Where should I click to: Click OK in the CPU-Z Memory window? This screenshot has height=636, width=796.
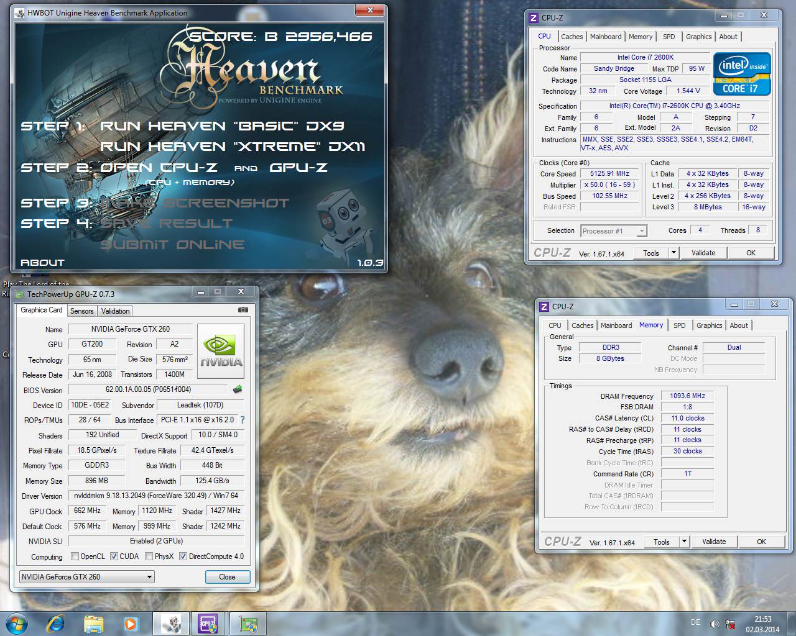761,542
